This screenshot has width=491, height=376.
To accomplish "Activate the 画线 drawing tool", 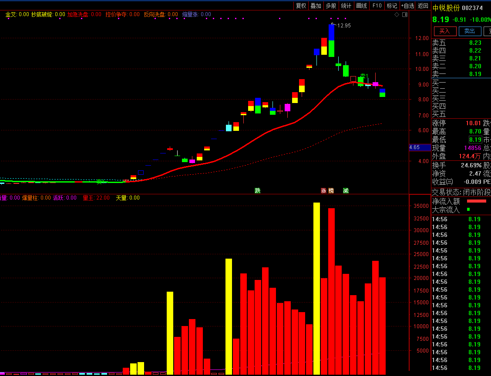I will [361, 6].
